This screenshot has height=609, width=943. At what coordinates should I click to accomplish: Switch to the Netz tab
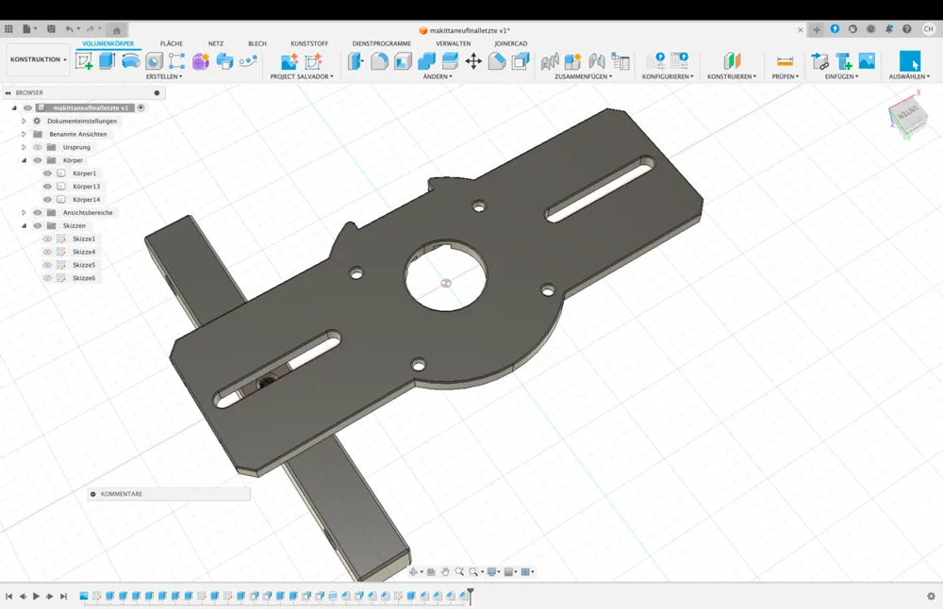(216, 43)
